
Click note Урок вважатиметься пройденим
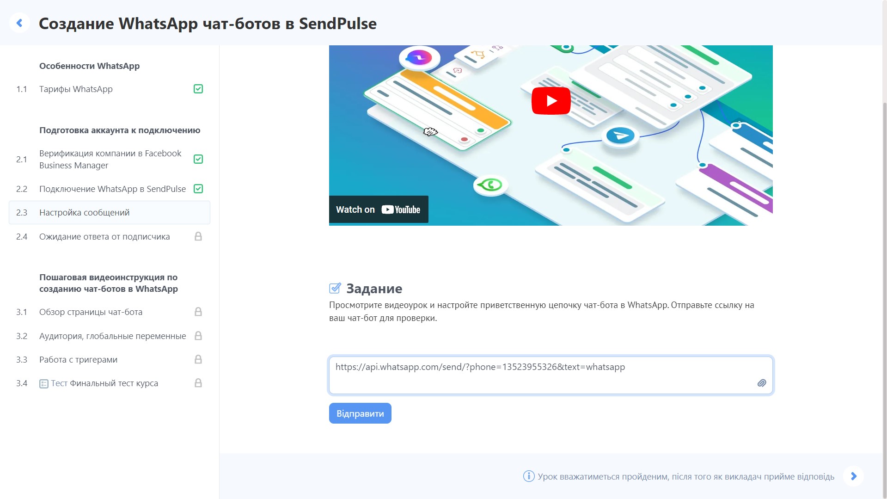686,477
